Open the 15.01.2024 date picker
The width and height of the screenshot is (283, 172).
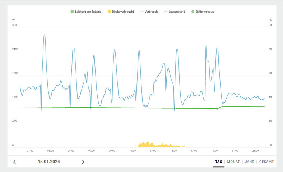pyautogui.click(x=49, y=162)
